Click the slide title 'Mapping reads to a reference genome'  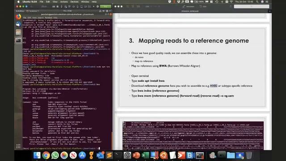[193, 41]
